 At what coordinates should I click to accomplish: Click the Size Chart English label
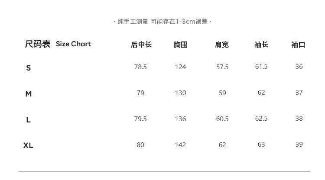(73, 44)
